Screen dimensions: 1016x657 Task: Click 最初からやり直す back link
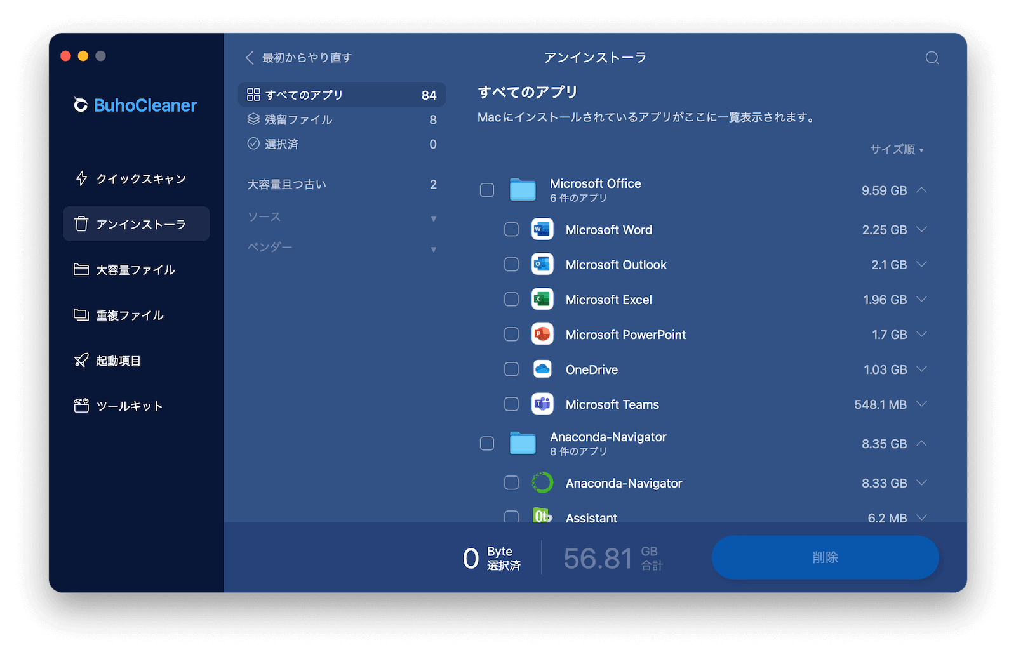tap(298, 58)
